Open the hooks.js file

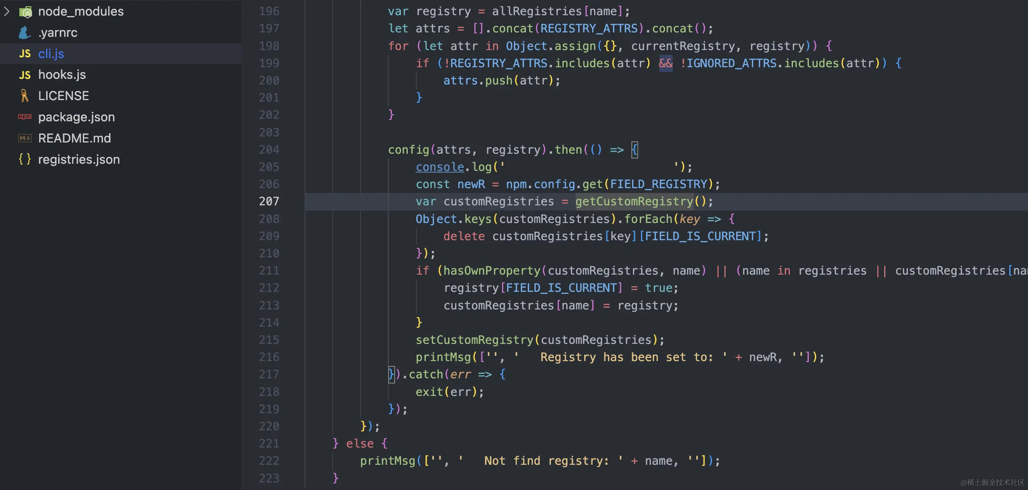click(x=62, y=75)
